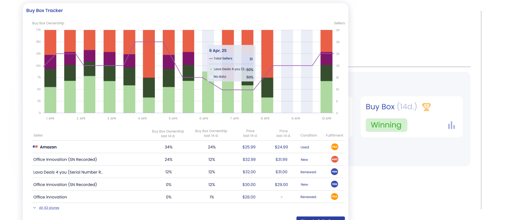Image resolution: width=513 pixels, height=220 pixels.
Task: Click the FBM badge in Lava Deals row
Action: coord(335,172)
